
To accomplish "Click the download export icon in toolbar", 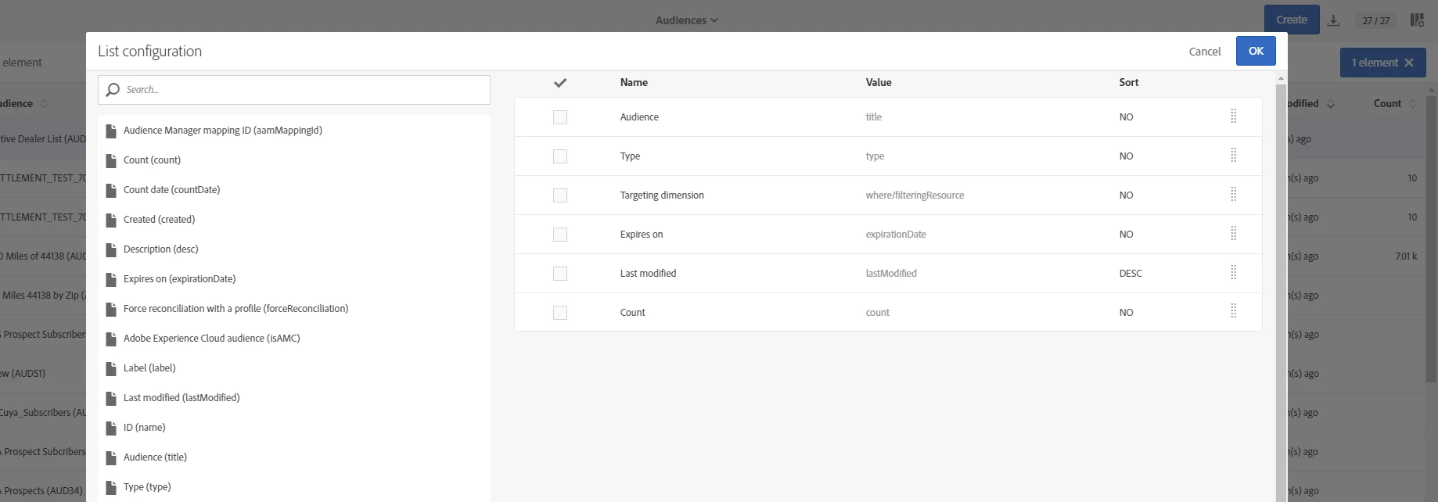I will coord(1334,20).
